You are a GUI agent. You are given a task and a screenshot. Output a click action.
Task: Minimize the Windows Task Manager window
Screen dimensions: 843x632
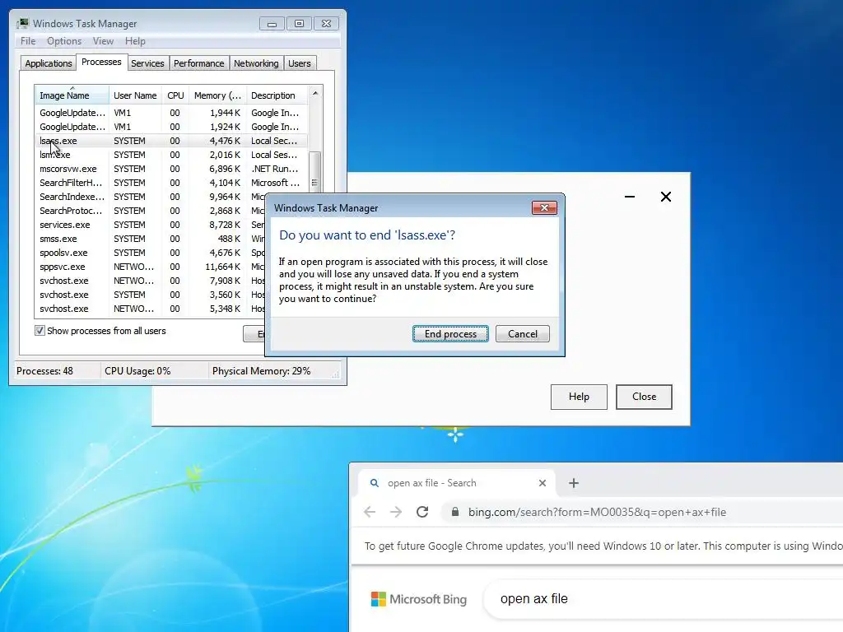(272, 24)
